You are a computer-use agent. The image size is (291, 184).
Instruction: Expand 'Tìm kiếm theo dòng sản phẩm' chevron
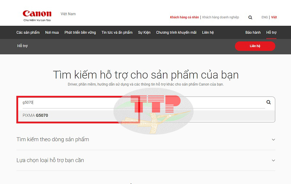274,140
